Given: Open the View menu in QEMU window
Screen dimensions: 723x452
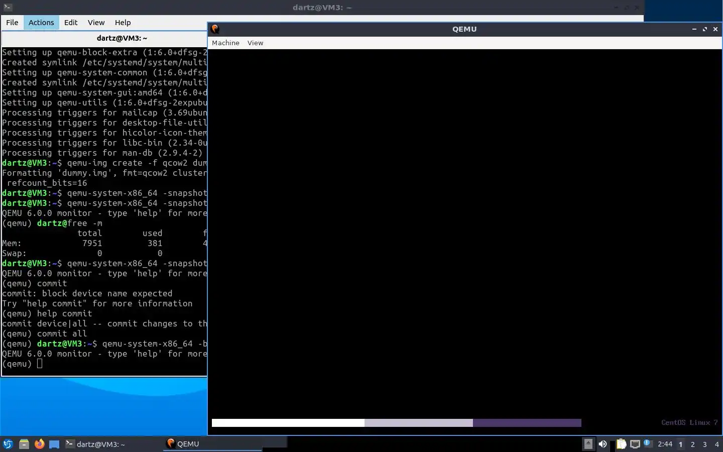Looking at the screenshot, I should click(255, 43).
